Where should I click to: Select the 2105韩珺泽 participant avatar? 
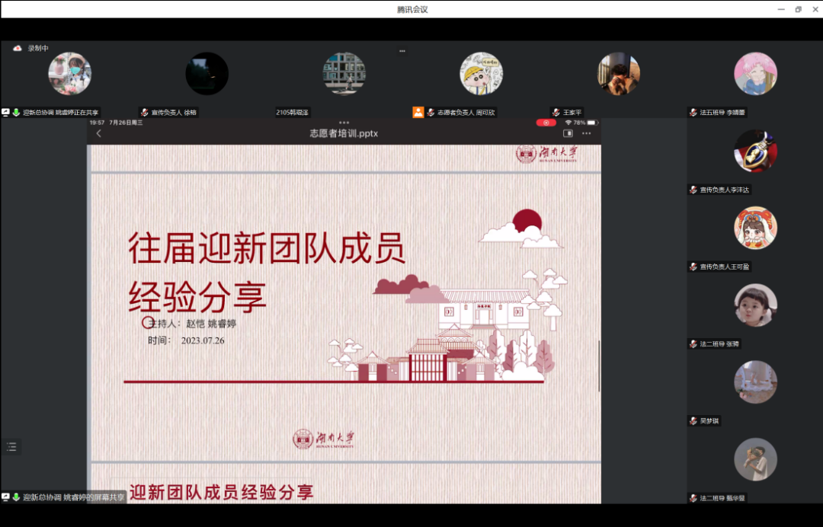[344, 74]
